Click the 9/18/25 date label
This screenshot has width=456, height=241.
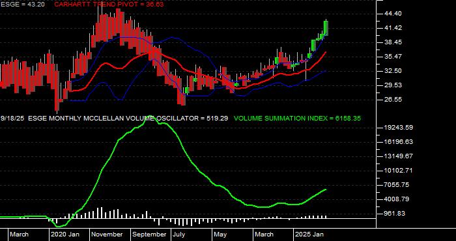(12, 119)
